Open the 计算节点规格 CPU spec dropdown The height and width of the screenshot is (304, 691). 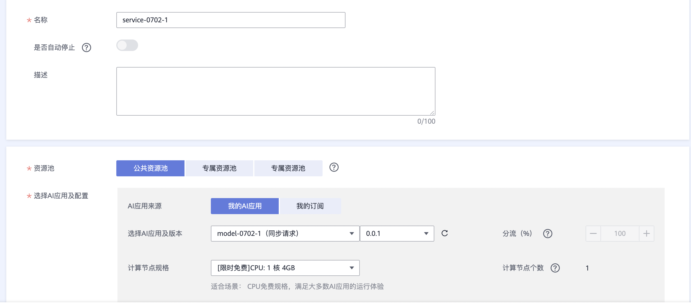click(x=285, y=268)
